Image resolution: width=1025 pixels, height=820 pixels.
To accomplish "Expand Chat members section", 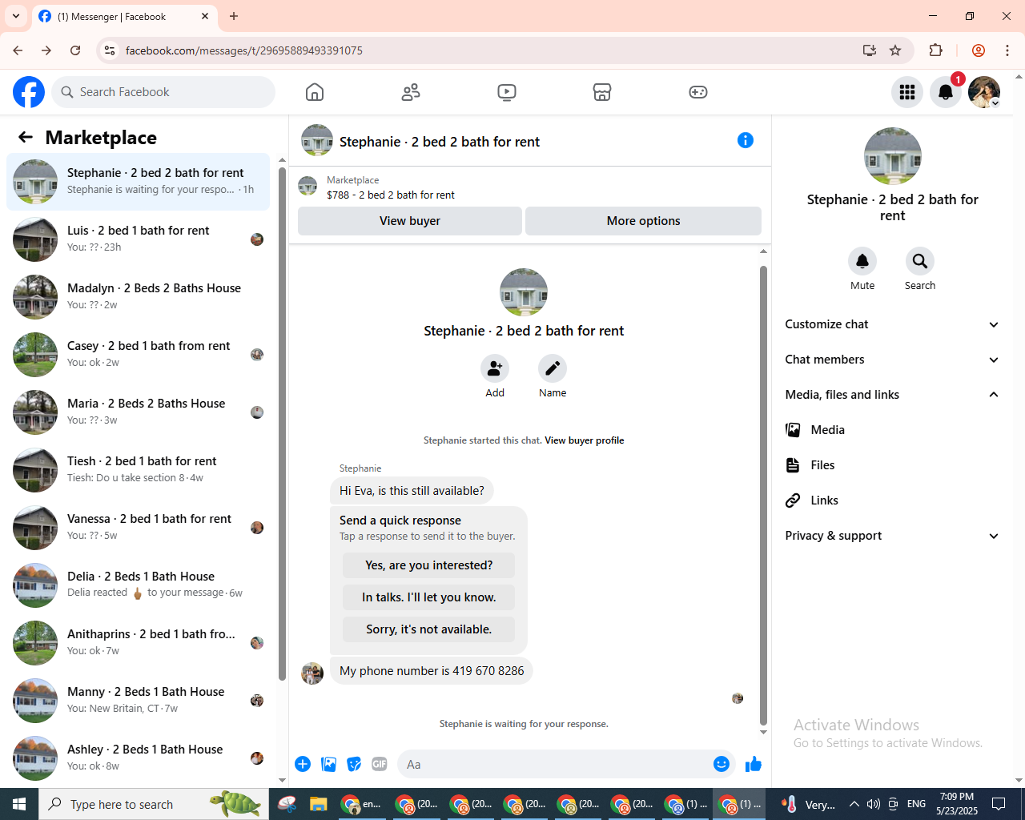I will (893, 360).
